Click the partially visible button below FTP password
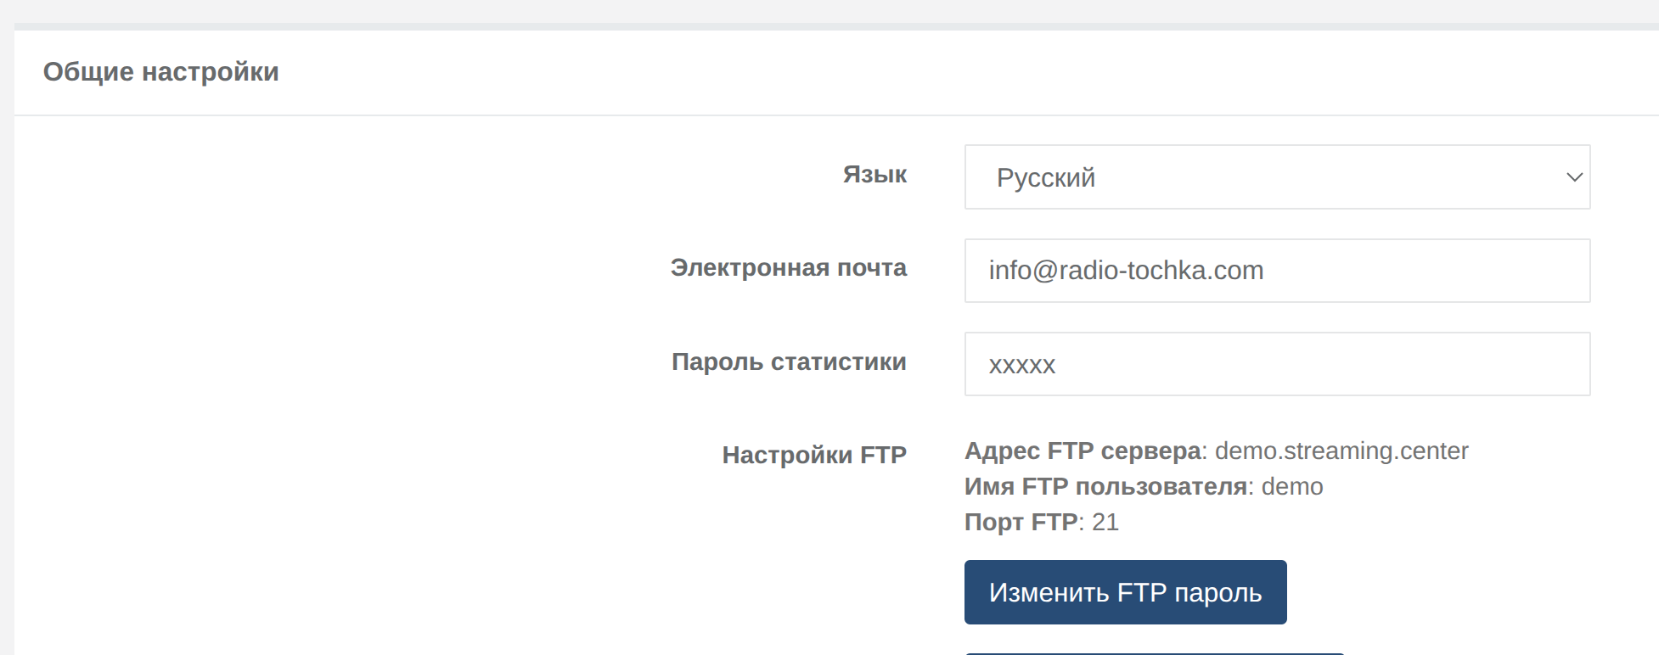1659x655 pixels. (x=1155, y=652)
